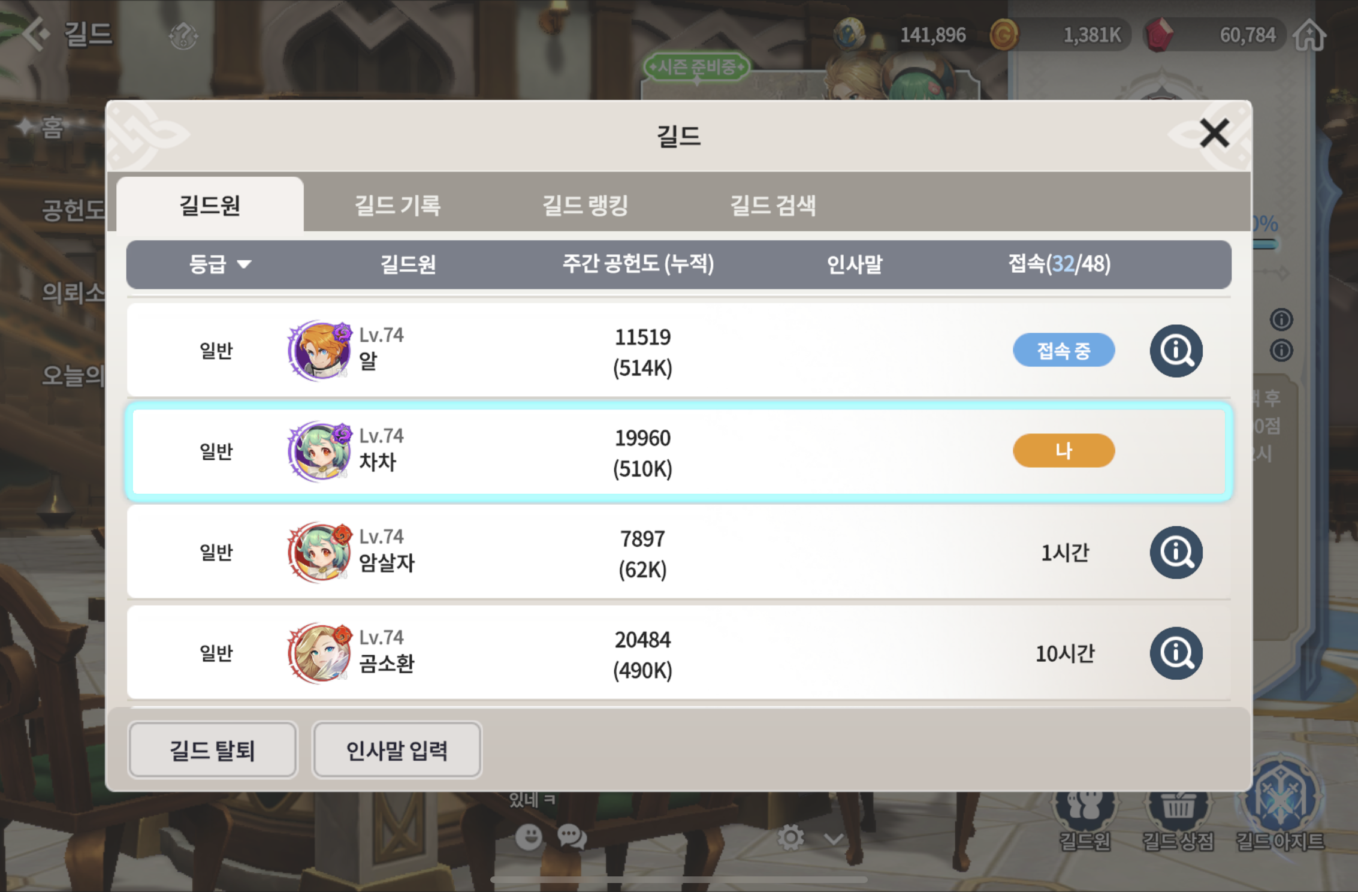The height and width of the screenshot is (892, 1358).
Task: Sort by 주간 공헌도 column header
Action: [638, 264]
